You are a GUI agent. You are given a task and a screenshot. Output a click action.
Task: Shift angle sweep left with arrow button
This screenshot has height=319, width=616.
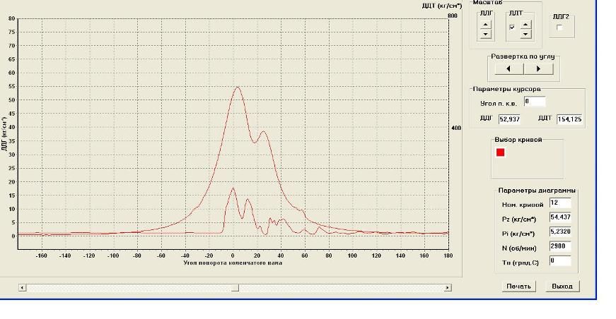pos(509,69)
